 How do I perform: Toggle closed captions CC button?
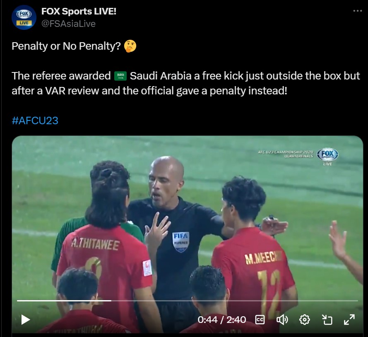pos(260,320)
